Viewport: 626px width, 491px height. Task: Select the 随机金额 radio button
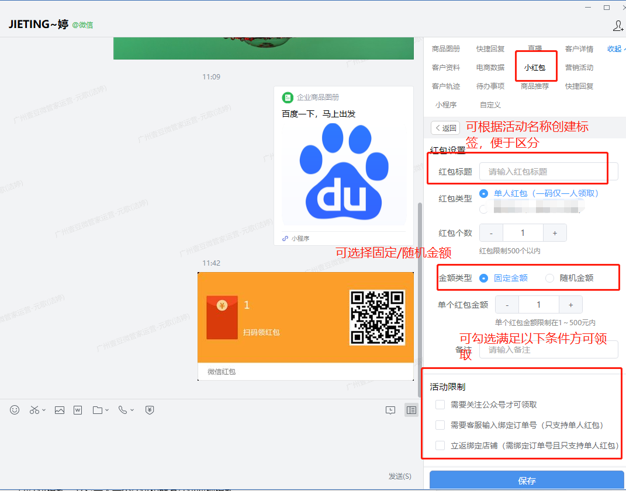pyautogui.click(x=549, y=278)
